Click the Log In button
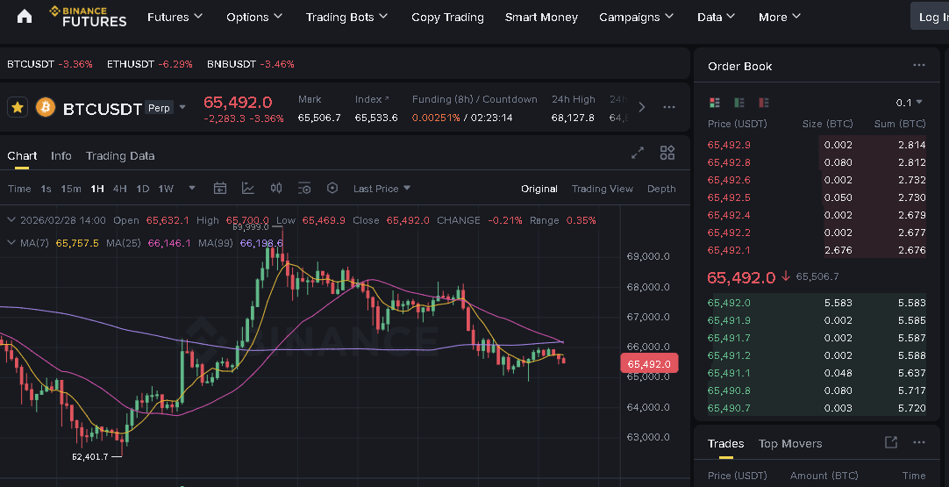The image size is (949, 487). [931, 17]
